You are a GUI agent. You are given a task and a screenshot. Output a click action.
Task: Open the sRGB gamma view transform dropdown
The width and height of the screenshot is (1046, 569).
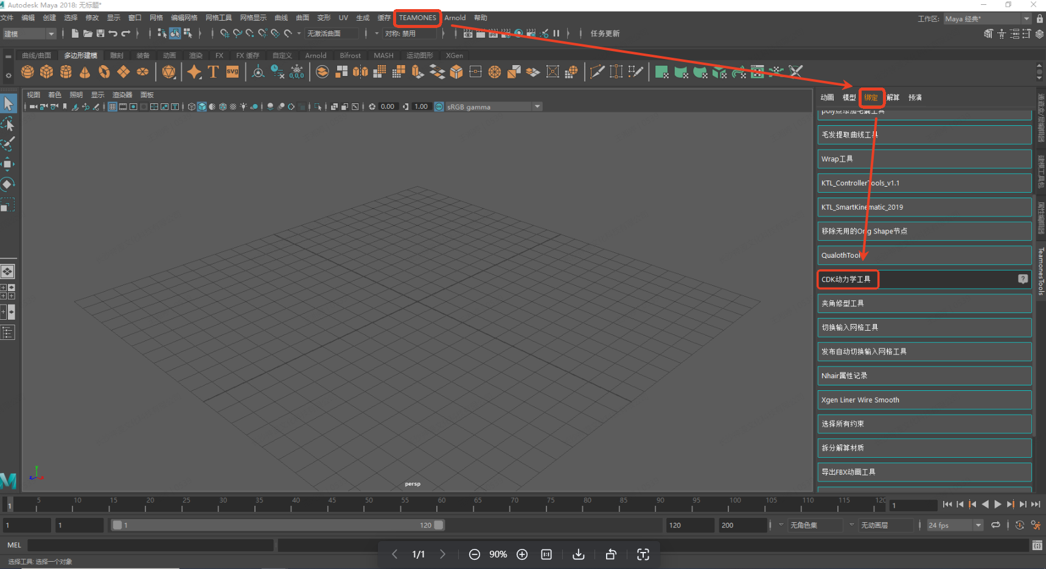coord(537,107)
